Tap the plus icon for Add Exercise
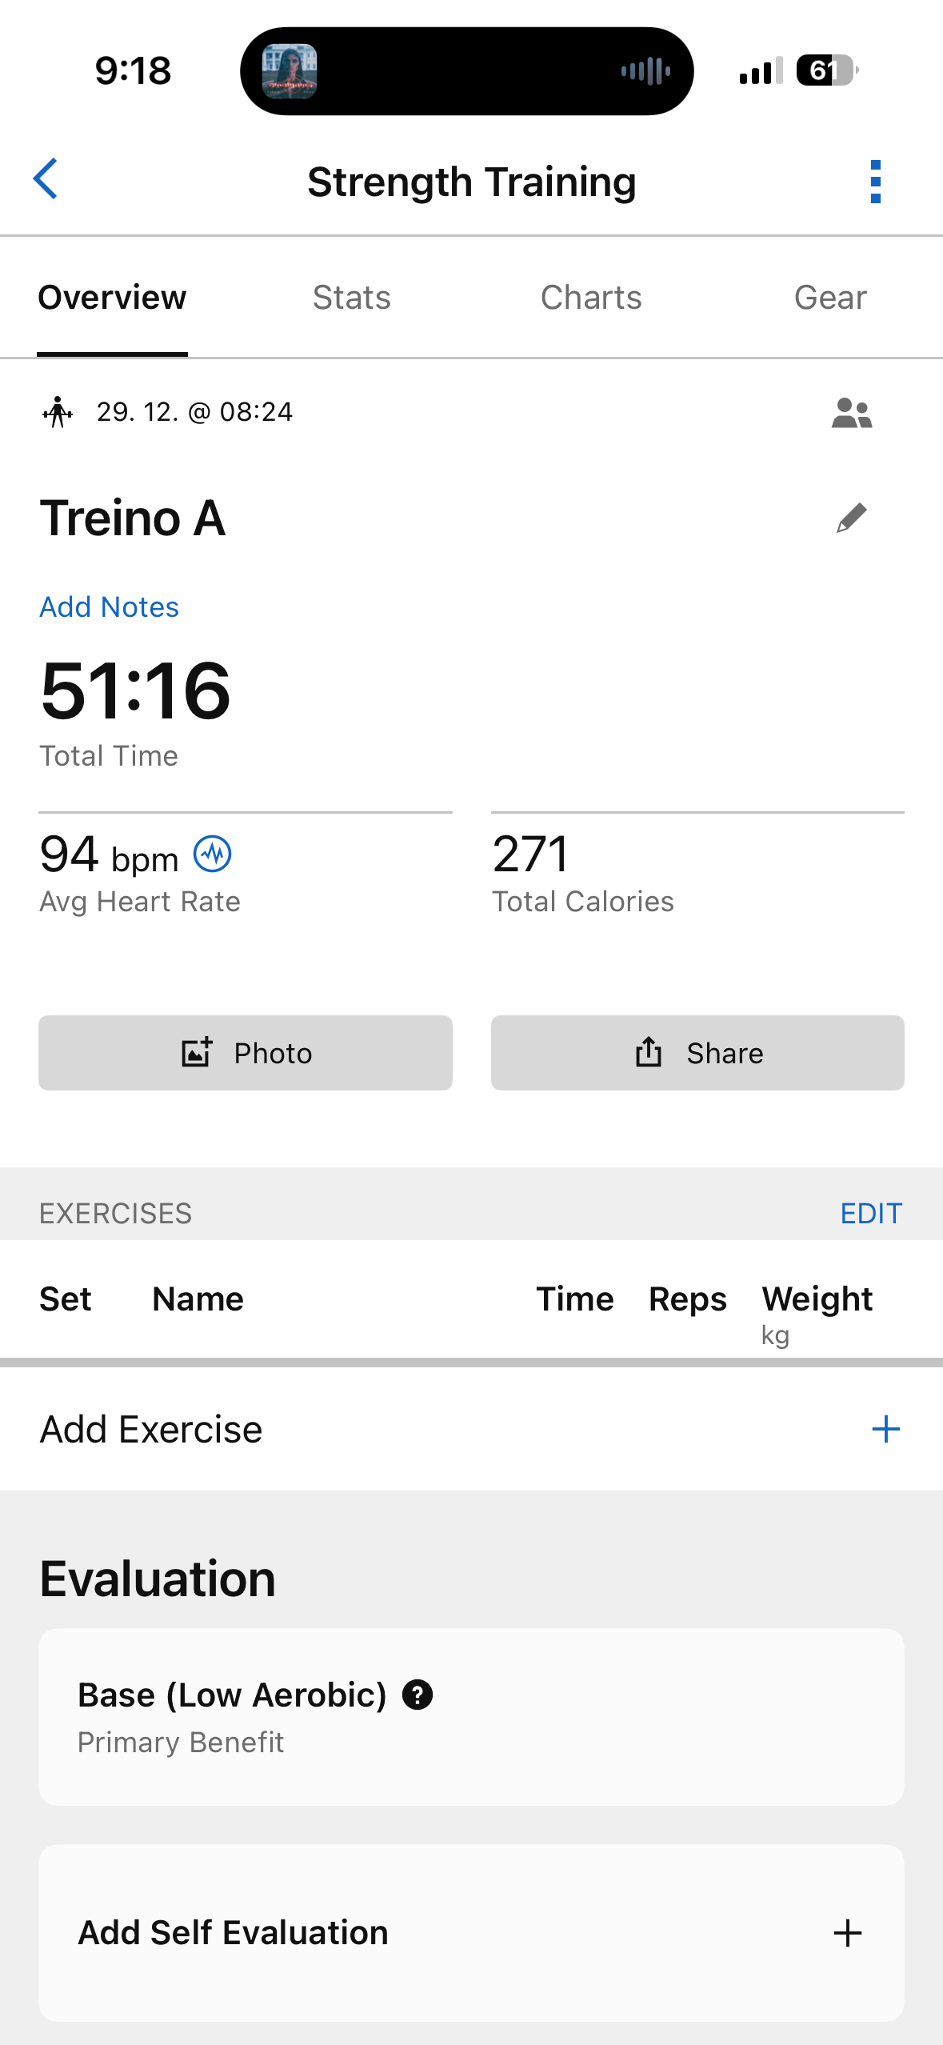This screenshot has height=2045, width=943. (x=885, y=1429)
